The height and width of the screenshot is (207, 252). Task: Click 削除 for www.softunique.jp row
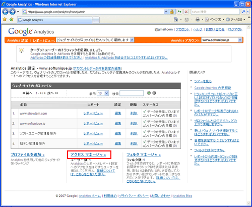tap(134, 124)
